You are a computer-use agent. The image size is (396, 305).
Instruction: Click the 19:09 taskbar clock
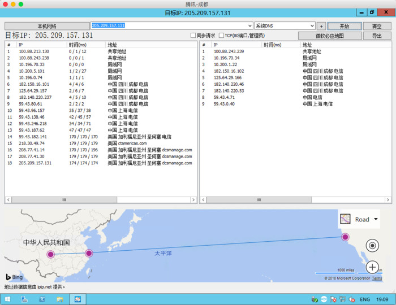[382, 299]
